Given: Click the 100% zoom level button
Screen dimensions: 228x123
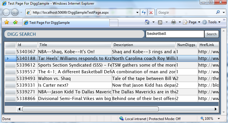Looking at the screenshot, I should [207, 119].
